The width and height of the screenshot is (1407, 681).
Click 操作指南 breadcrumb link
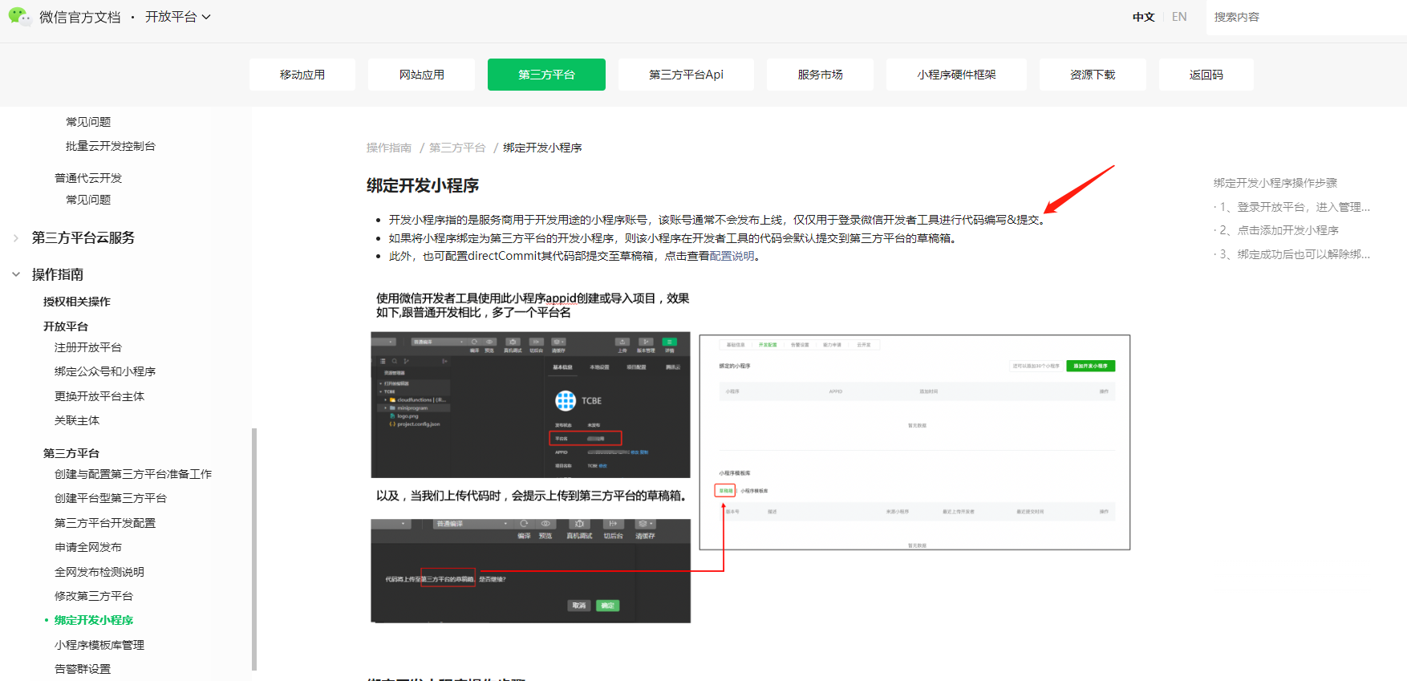click(389, 148)
